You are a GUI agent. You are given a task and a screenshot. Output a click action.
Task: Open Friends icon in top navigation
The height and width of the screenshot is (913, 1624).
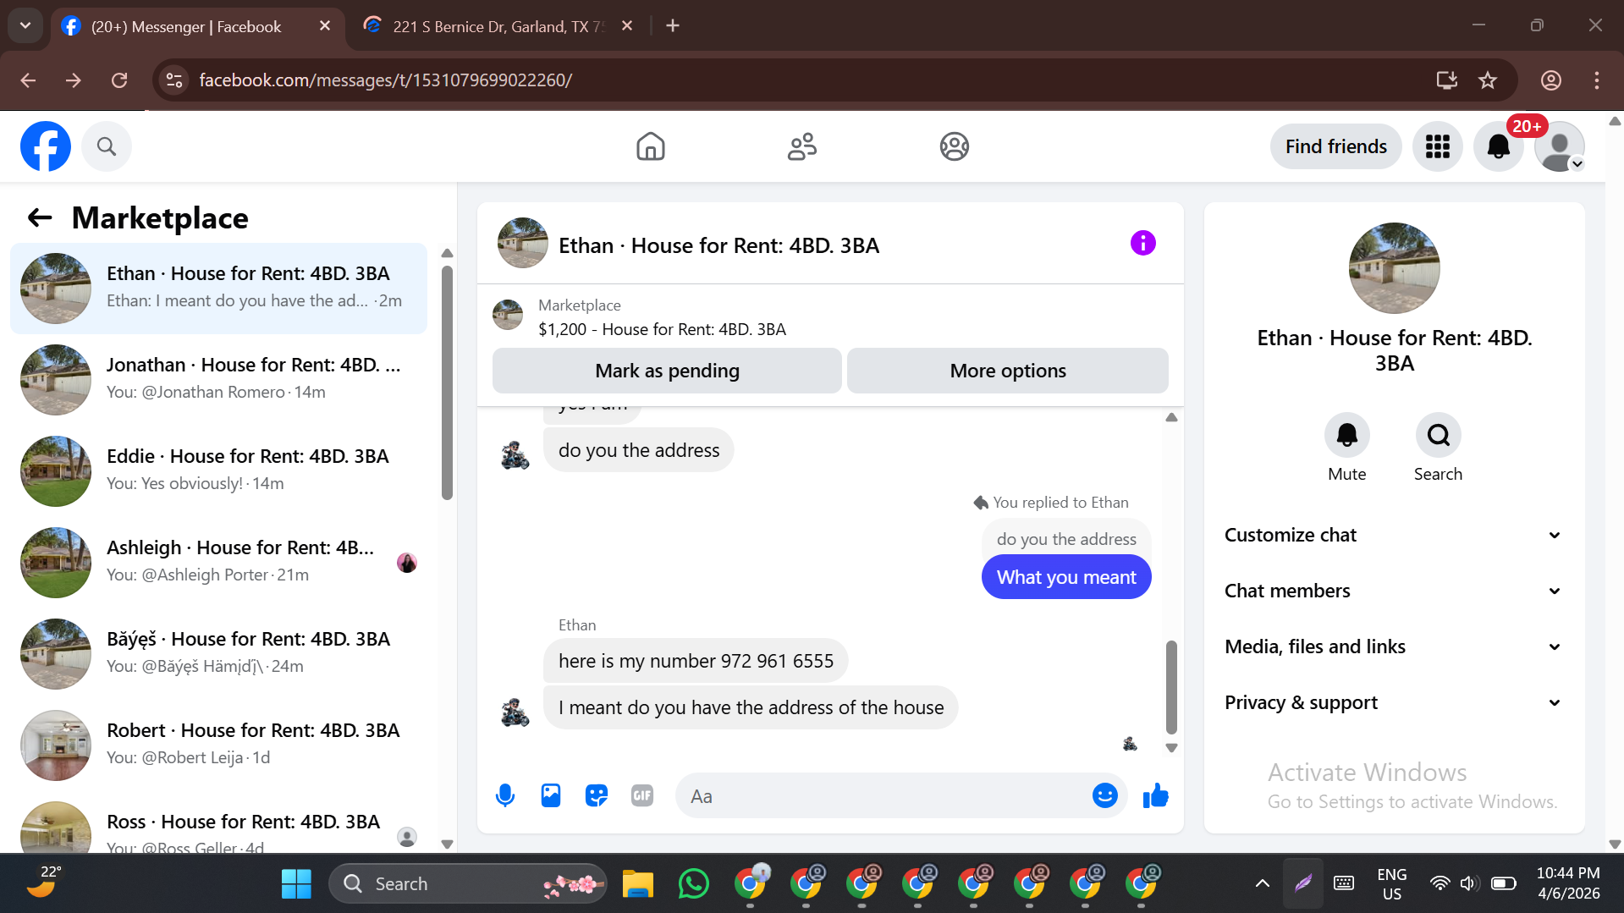point(802,146)
